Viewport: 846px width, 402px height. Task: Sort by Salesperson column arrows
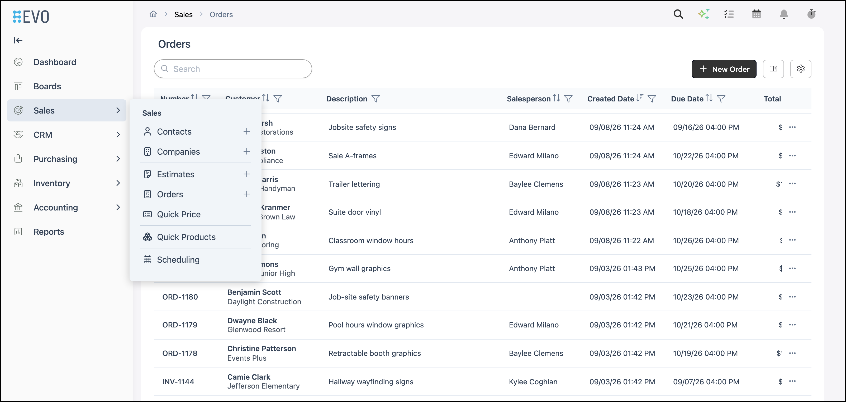[x=556, y=98]
